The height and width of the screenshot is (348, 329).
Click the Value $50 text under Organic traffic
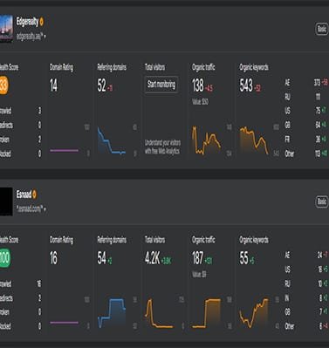200,102
